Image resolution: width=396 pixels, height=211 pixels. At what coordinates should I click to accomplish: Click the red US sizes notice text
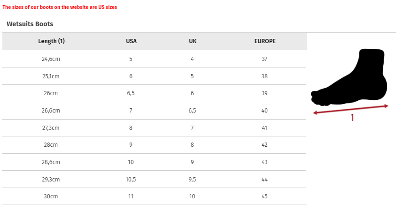60,7
